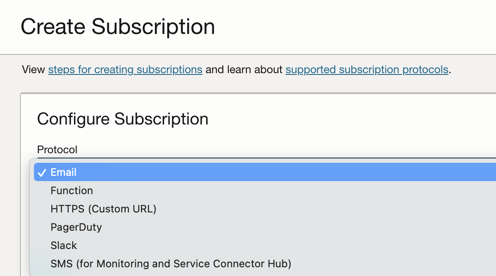
Task: Click the Configure Subscription section header
Action: [x=123, y=119]
